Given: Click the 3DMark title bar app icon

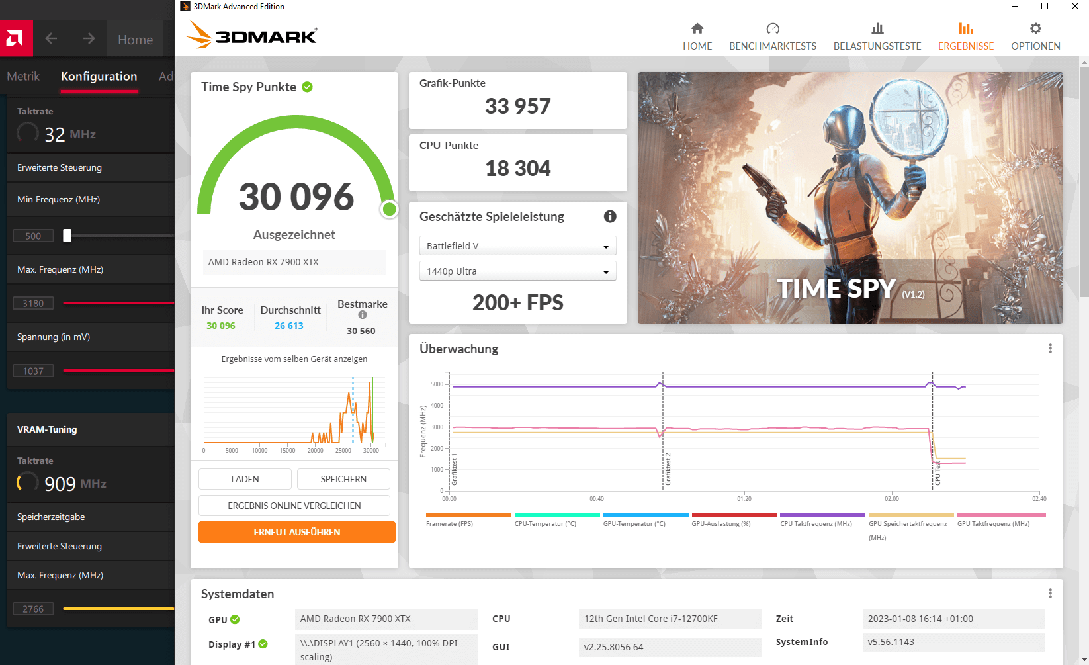Looking at the screenshot, I should [185, 7].
